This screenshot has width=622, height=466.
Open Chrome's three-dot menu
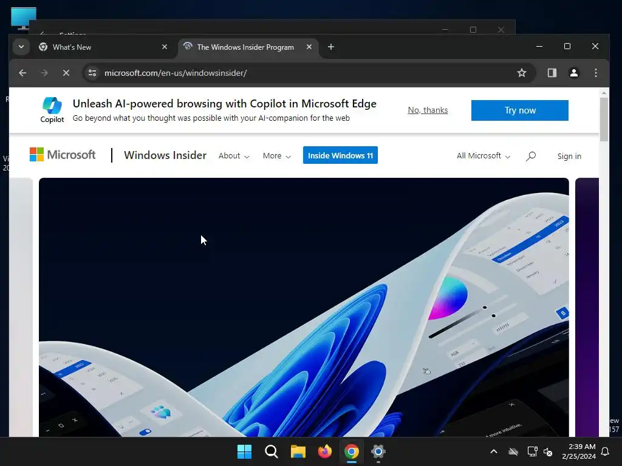(596, 73)
